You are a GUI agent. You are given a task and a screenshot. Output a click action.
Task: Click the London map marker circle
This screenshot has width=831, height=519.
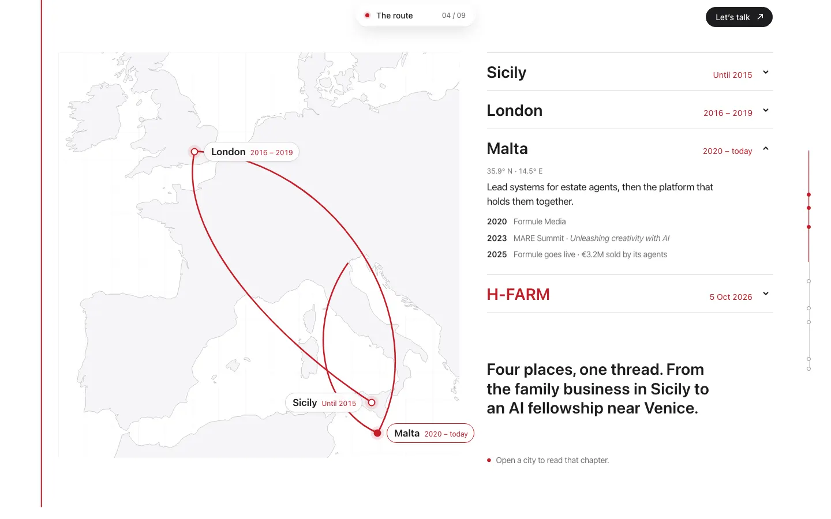pos(194,152)
